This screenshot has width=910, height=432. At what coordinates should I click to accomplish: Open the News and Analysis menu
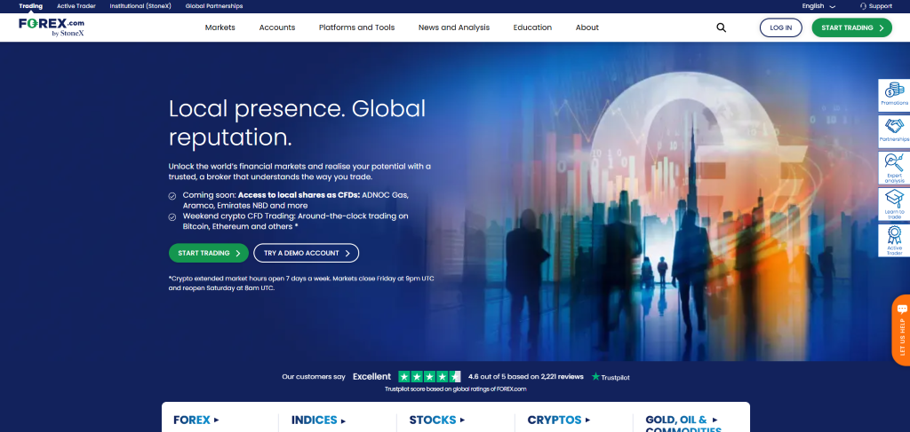click(454, 27)
